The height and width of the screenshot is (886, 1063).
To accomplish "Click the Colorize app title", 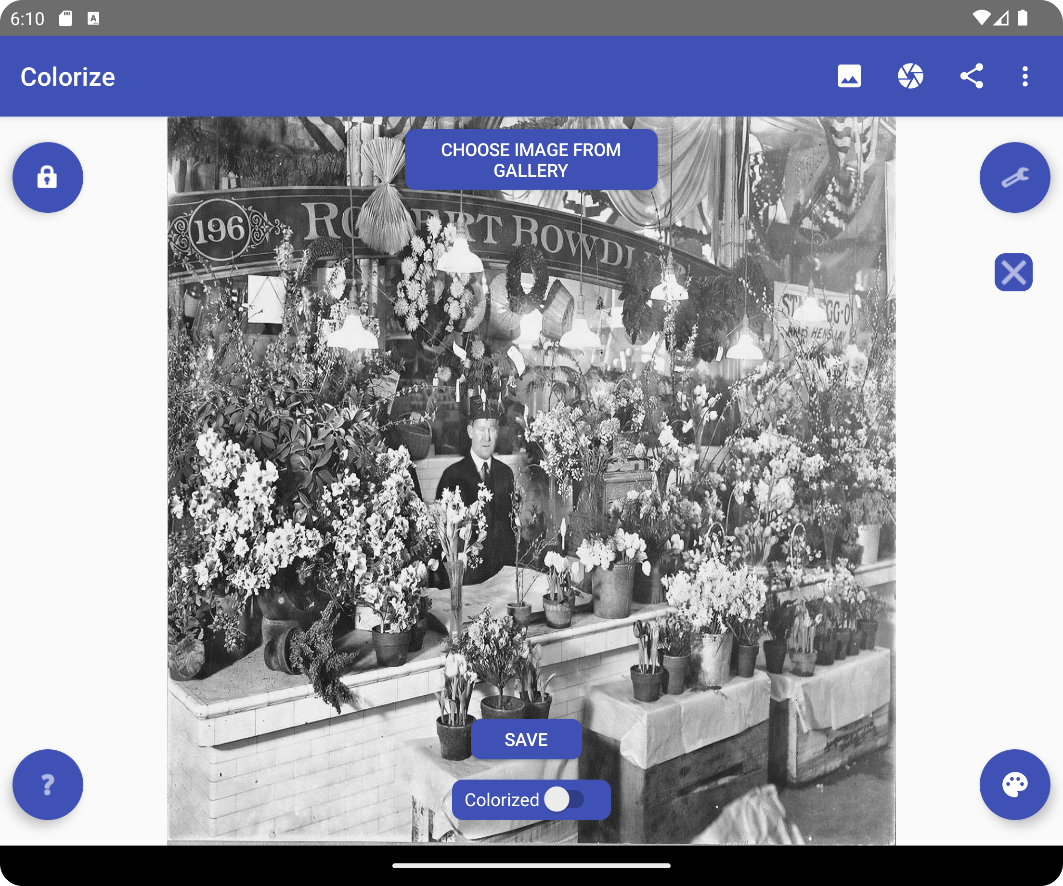I will point(68,77).
